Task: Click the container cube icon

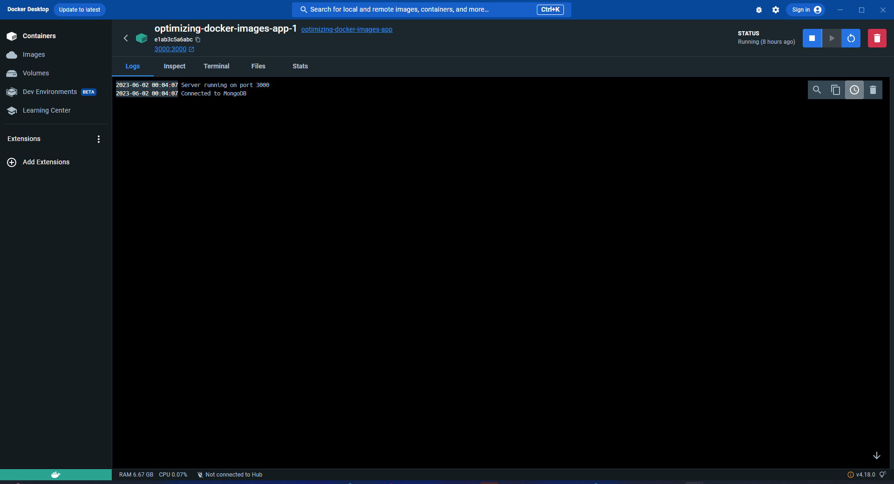Action: (x=142, y=38)
